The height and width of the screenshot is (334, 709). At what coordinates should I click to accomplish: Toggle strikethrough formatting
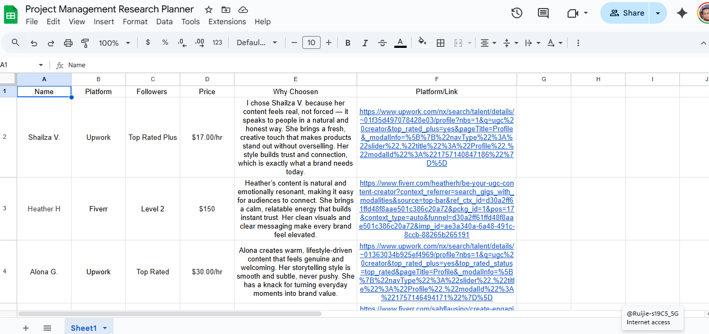[x=382, y=43]
